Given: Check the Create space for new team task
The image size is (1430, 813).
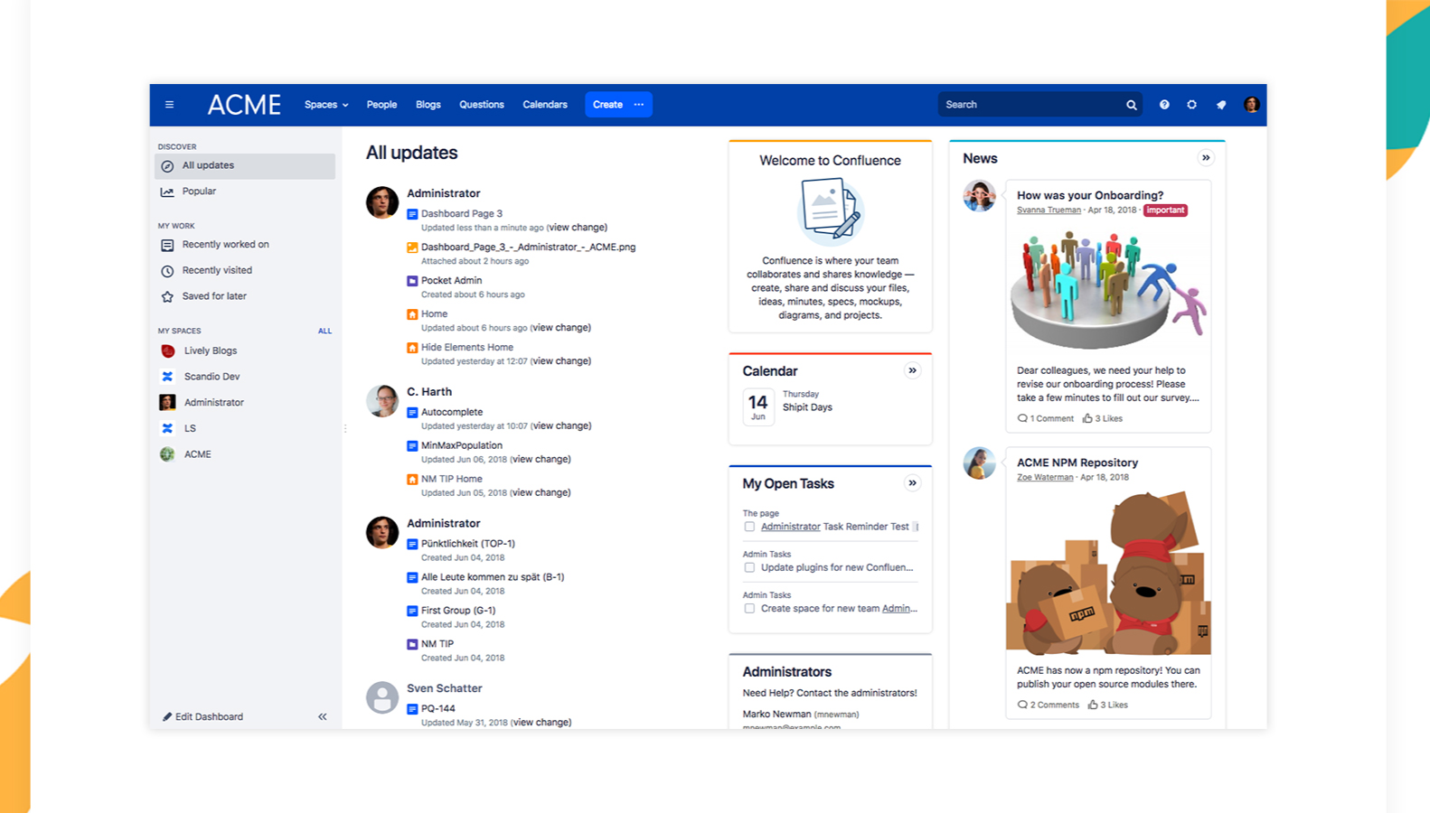Looking at the screenshot, I should (749, 609).
